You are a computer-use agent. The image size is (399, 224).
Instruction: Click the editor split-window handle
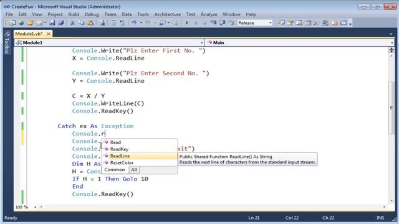[392, 50]
